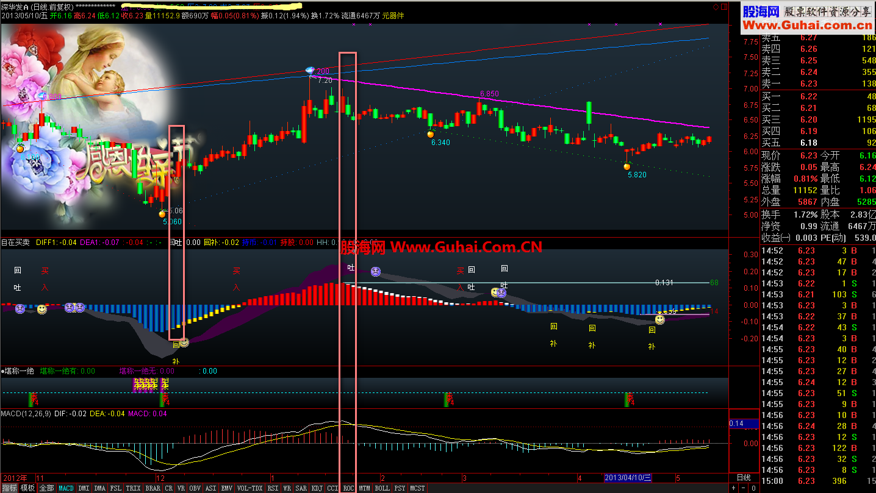Click 卖四 price 6.26 row
This screenshot has width=876, height=493.
(819, 49)
